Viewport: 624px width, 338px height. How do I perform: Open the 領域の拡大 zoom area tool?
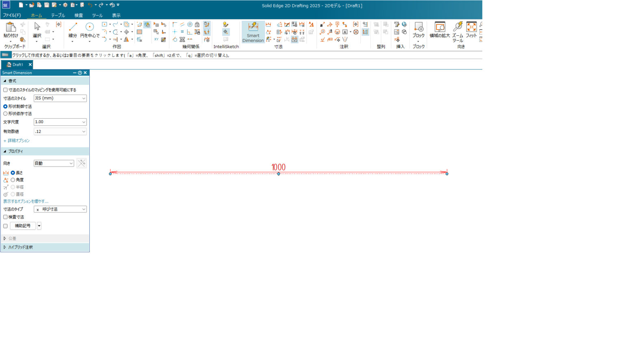click(440, 29)
